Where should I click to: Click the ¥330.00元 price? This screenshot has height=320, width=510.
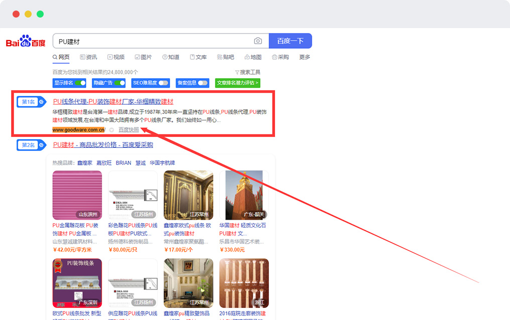pyautogui.click(x=232, y=250)
